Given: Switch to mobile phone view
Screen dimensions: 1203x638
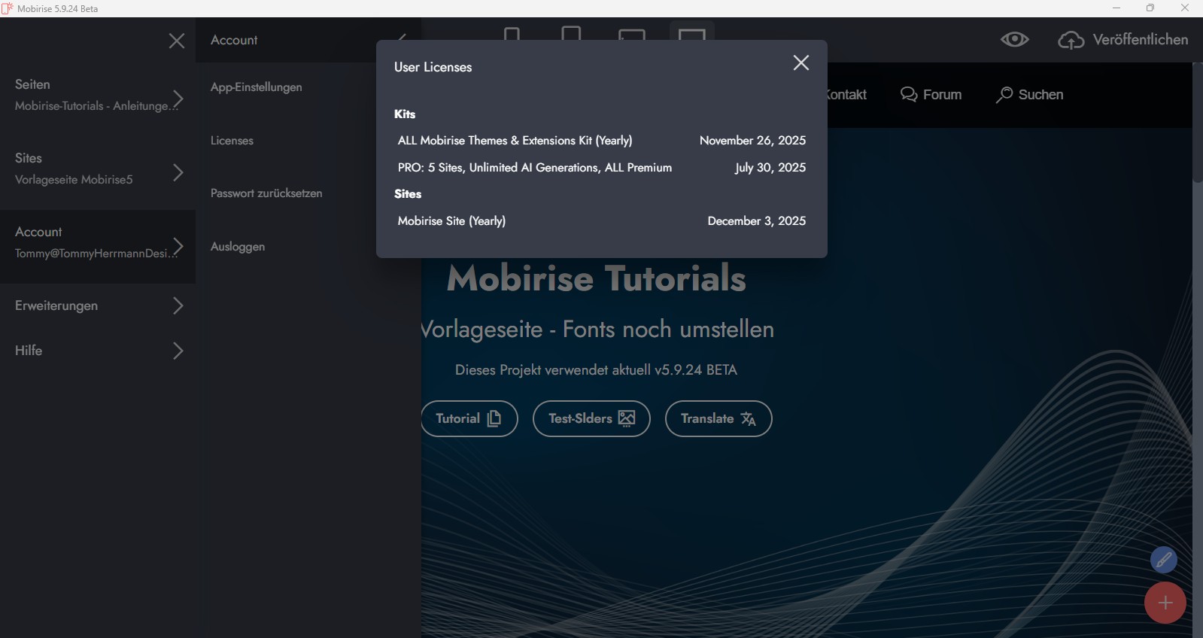Looking at the screenshot, I should (x=512, y=35).
